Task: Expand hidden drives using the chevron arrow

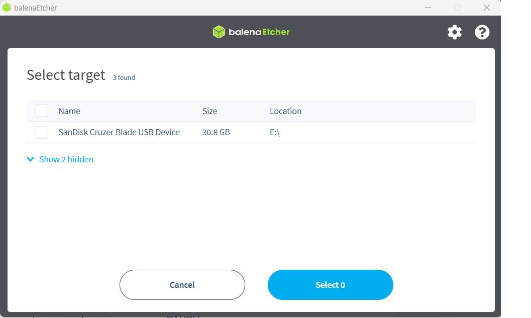Action: tap(30, 159)
